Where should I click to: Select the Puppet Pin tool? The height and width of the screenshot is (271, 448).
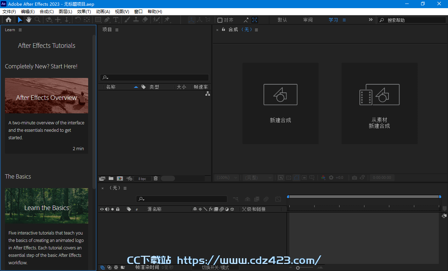click(167, 20)
